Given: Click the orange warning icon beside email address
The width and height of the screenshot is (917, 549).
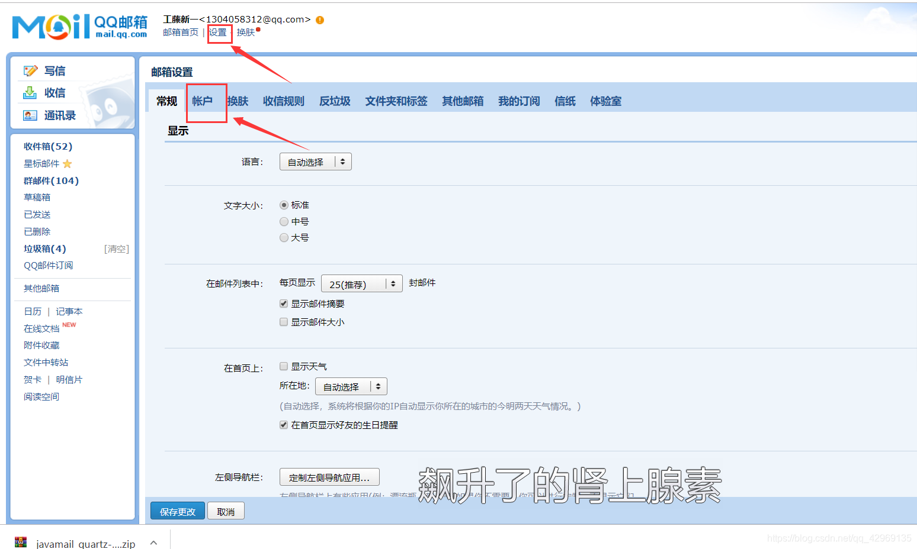Looking at the screenshot, I should click(x=320, y=20).
